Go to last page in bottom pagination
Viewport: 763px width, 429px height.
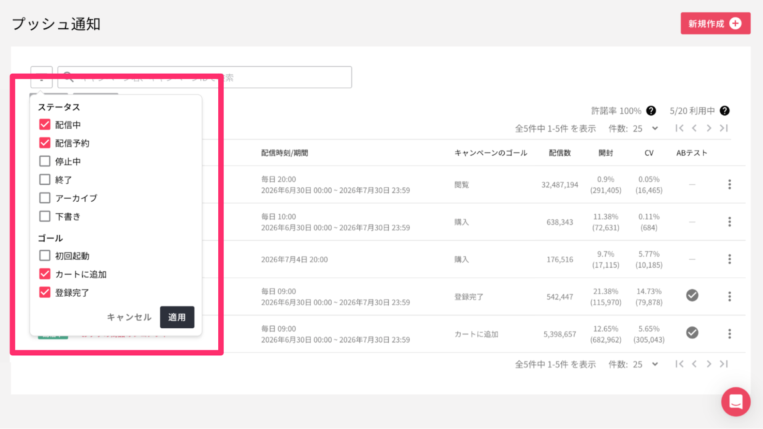[x=724, y=364]
